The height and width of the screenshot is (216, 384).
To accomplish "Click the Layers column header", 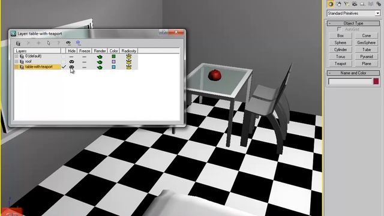I will tap(37, 51).
